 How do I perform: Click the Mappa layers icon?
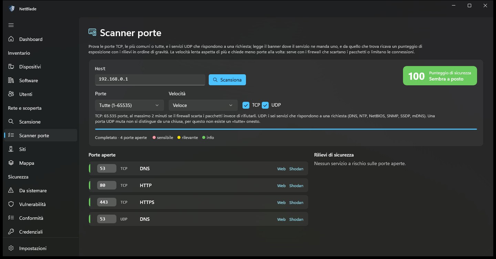[11, 163]
